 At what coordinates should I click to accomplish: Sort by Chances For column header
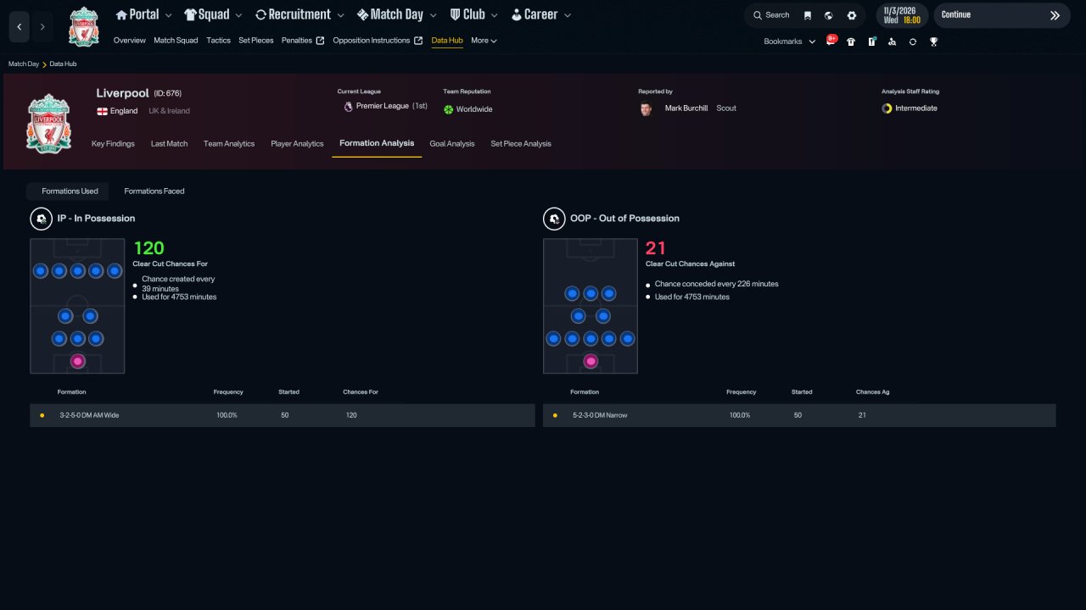(361, 392)
